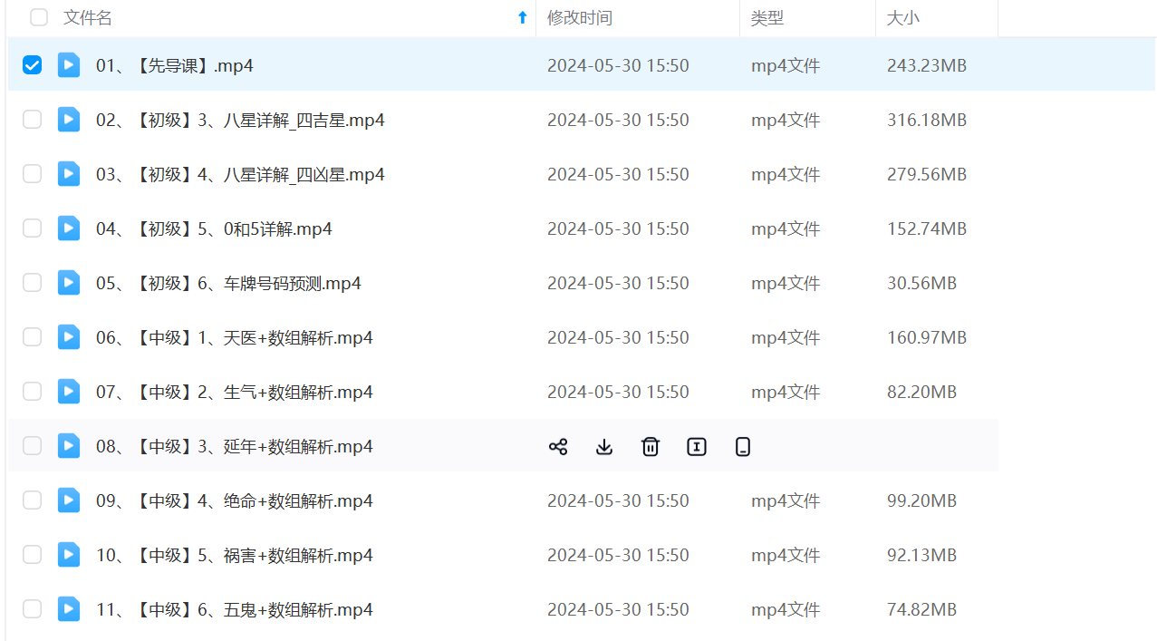Download the 延年+数组解析 video file

pos(604,446)
